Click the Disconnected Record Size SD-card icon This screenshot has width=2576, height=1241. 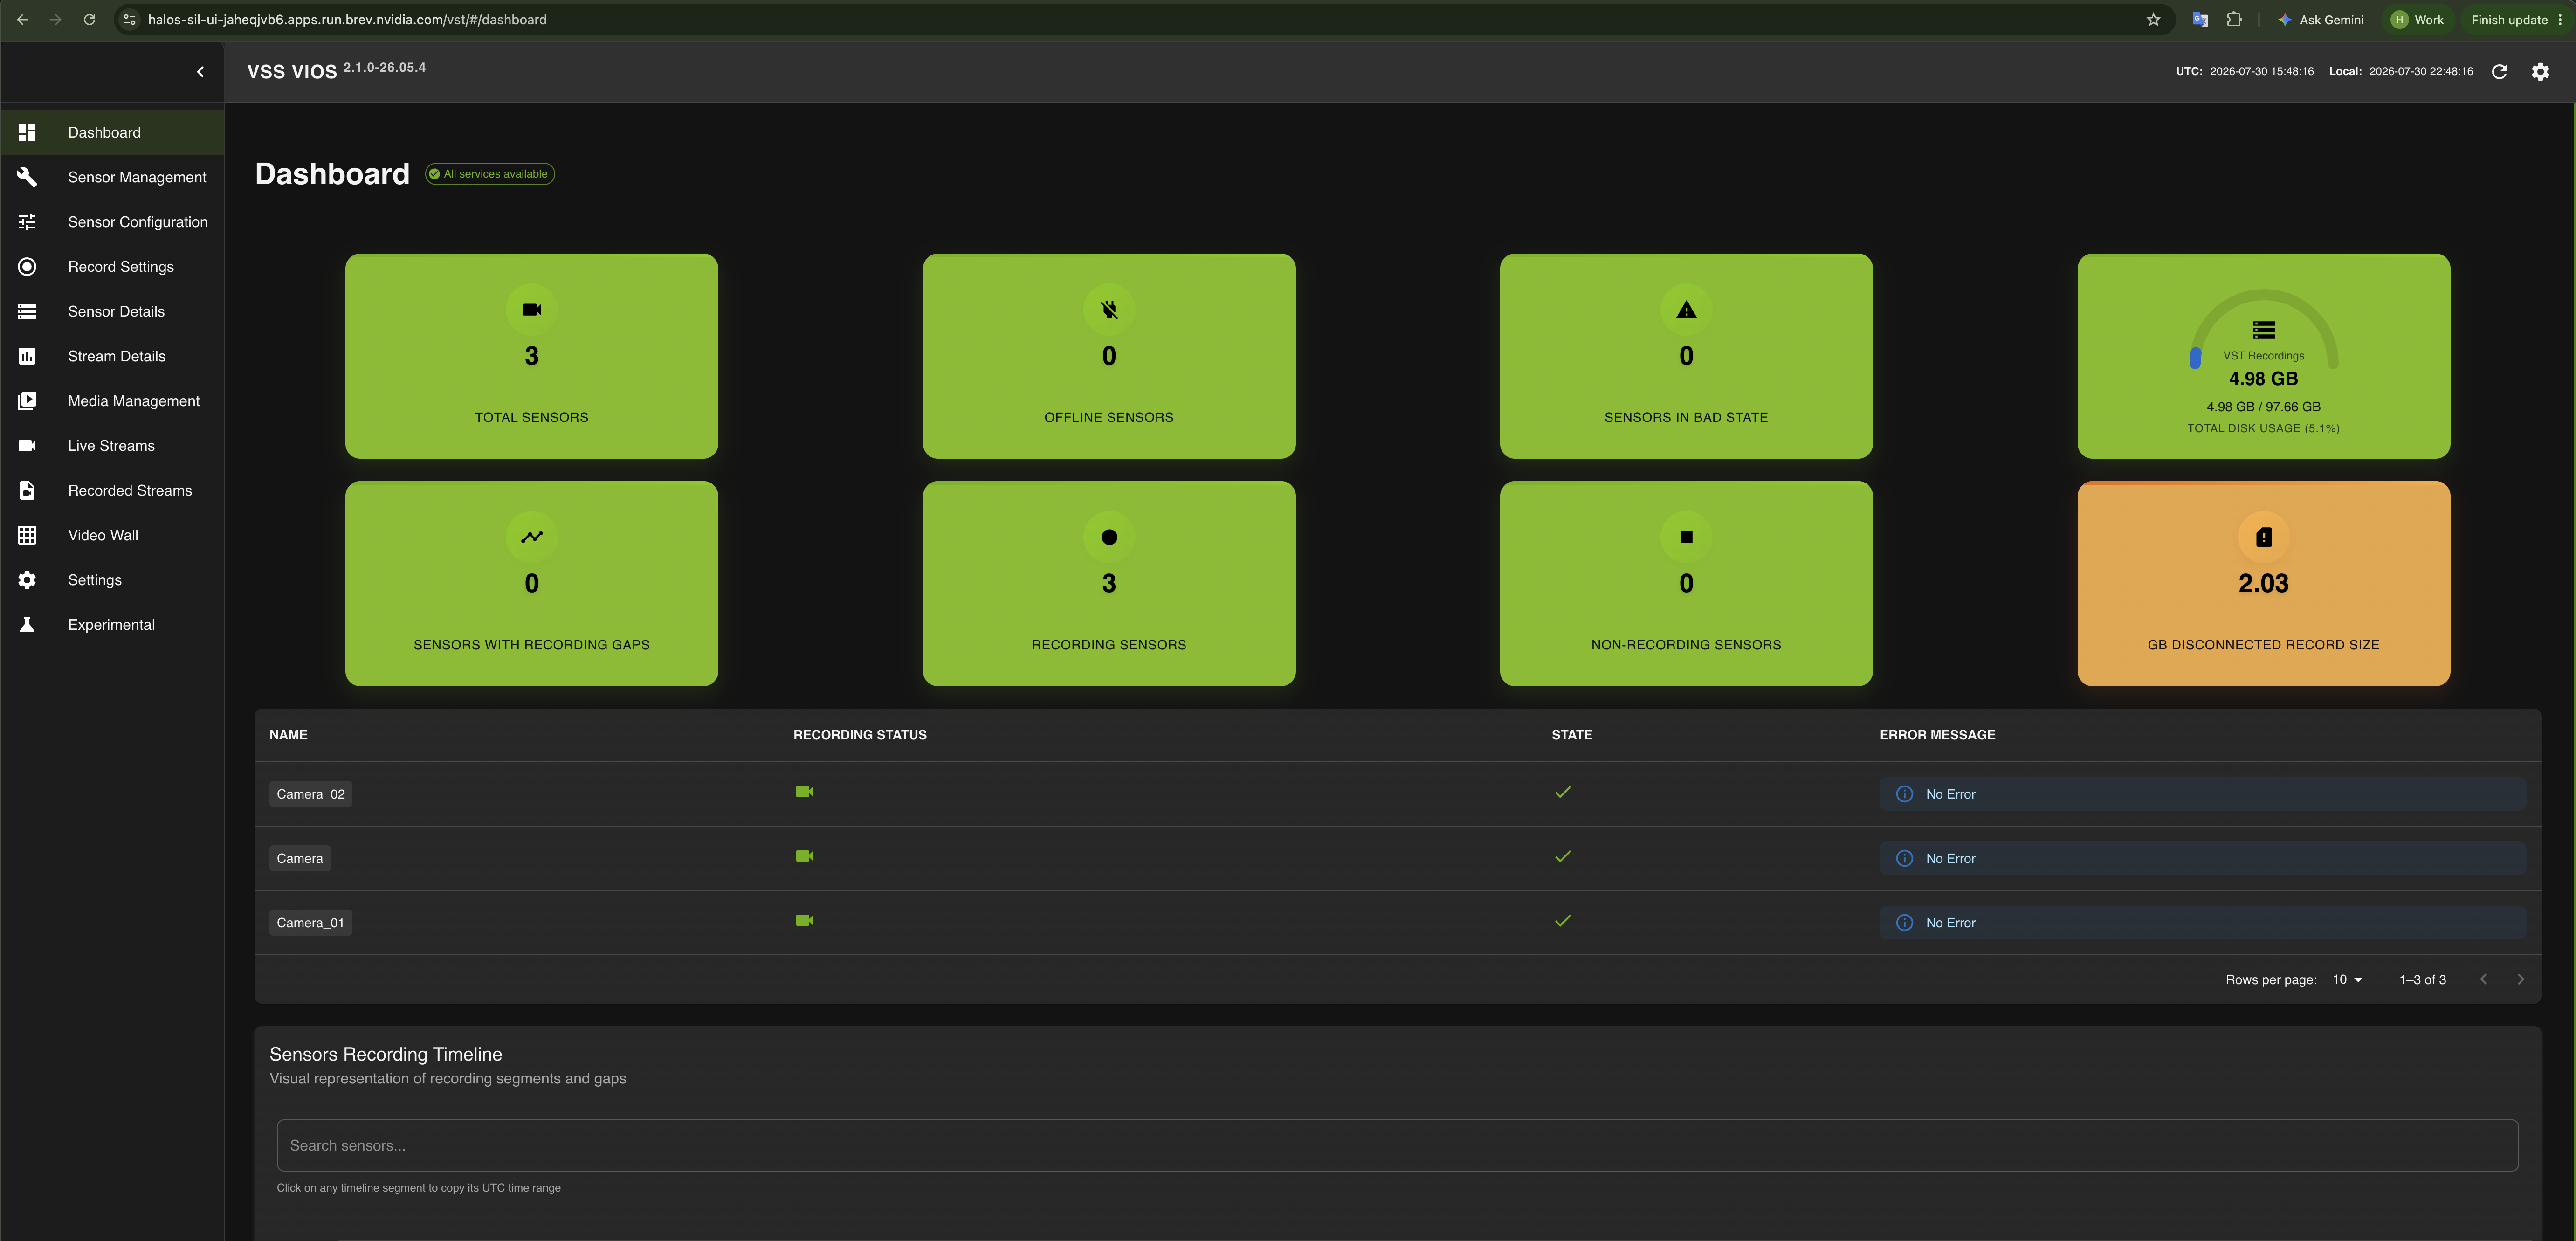(x=2264, y=537)
